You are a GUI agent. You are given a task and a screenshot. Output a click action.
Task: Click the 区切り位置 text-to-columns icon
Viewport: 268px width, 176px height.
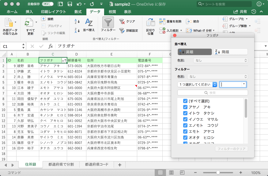(x=151, y=23)
